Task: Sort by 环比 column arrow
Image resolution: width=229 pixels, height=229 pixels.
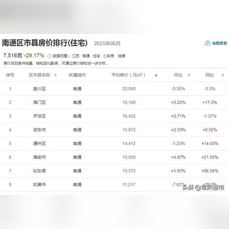Action: tap(189, 75)
